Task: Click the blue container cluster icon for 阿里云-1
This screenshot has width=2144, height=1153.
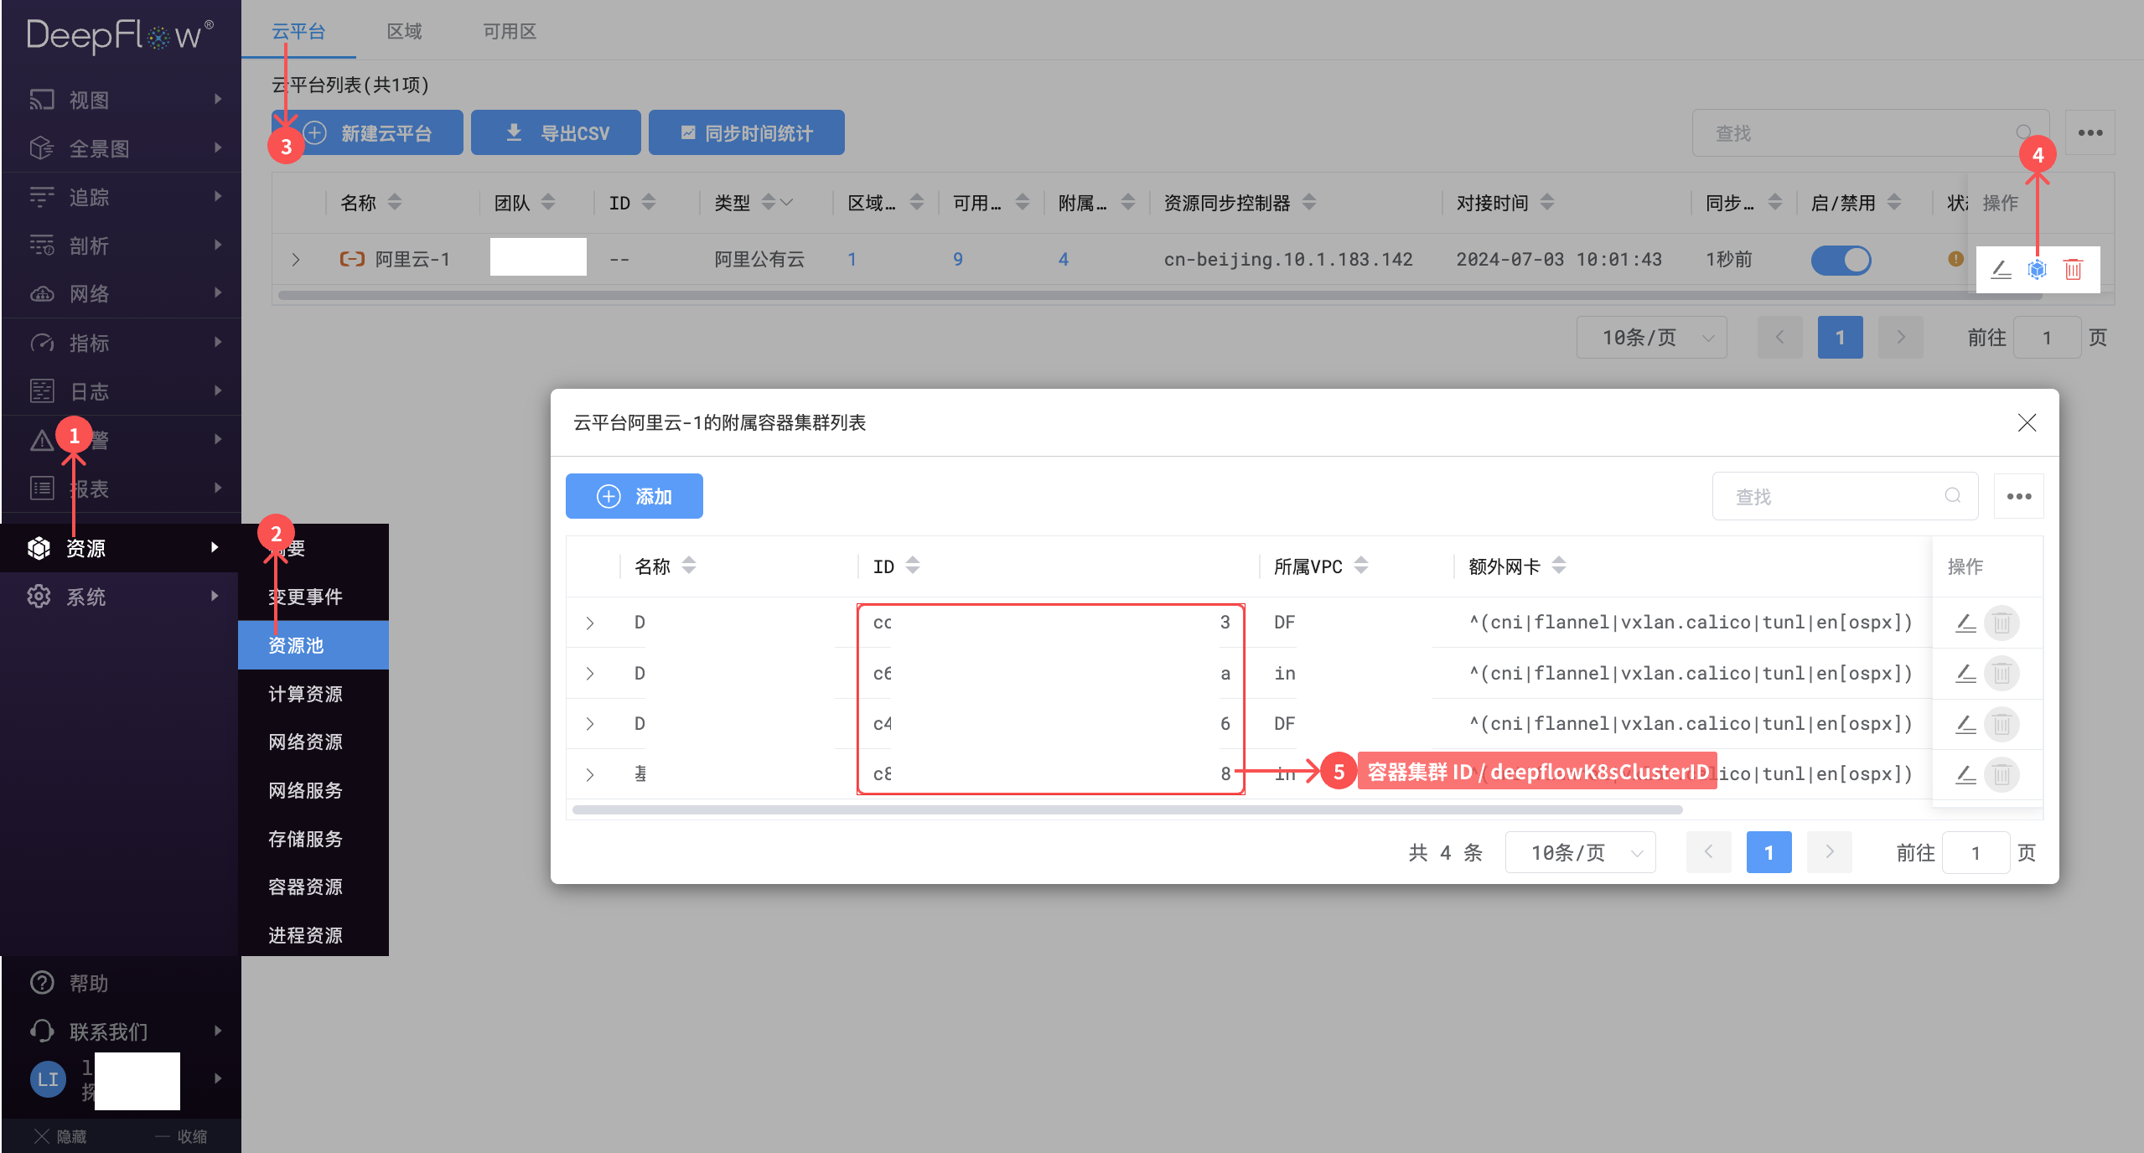Action: 2037,269
